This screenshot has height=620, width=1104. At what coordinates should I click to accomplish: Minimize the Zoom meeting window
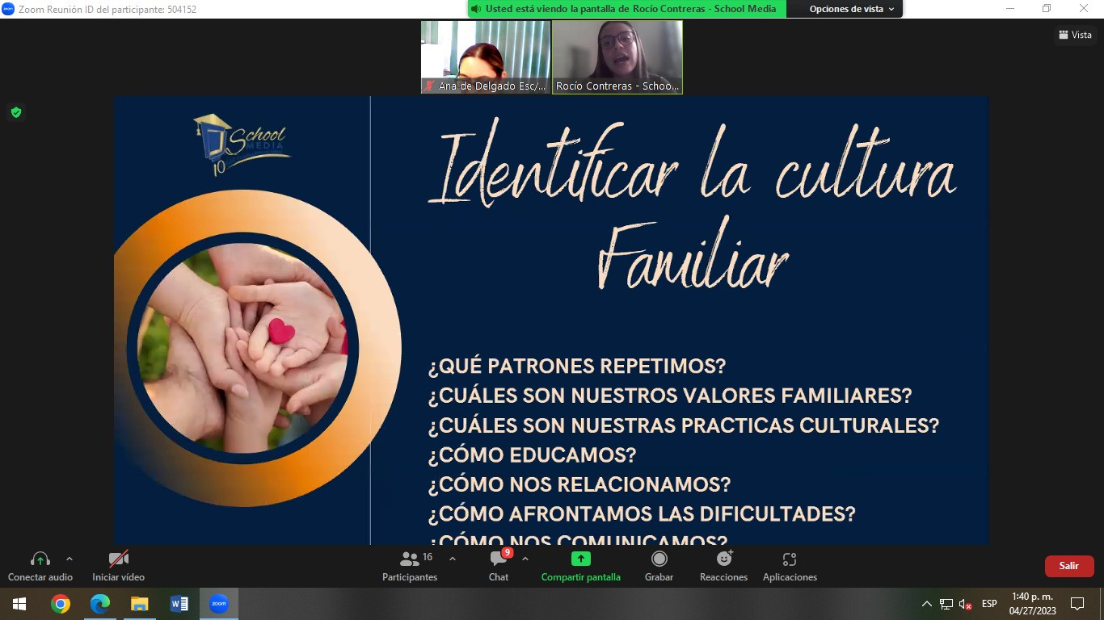(1010, 9)
